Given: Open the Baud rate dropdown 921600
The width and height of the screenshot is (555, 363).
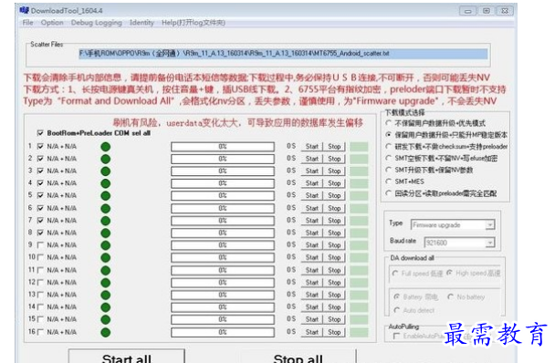Looking at the screenshot, I should click(459, 243).
